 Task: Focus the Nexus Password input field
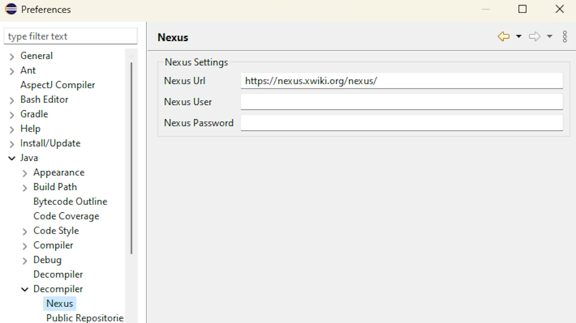point(402,123)
